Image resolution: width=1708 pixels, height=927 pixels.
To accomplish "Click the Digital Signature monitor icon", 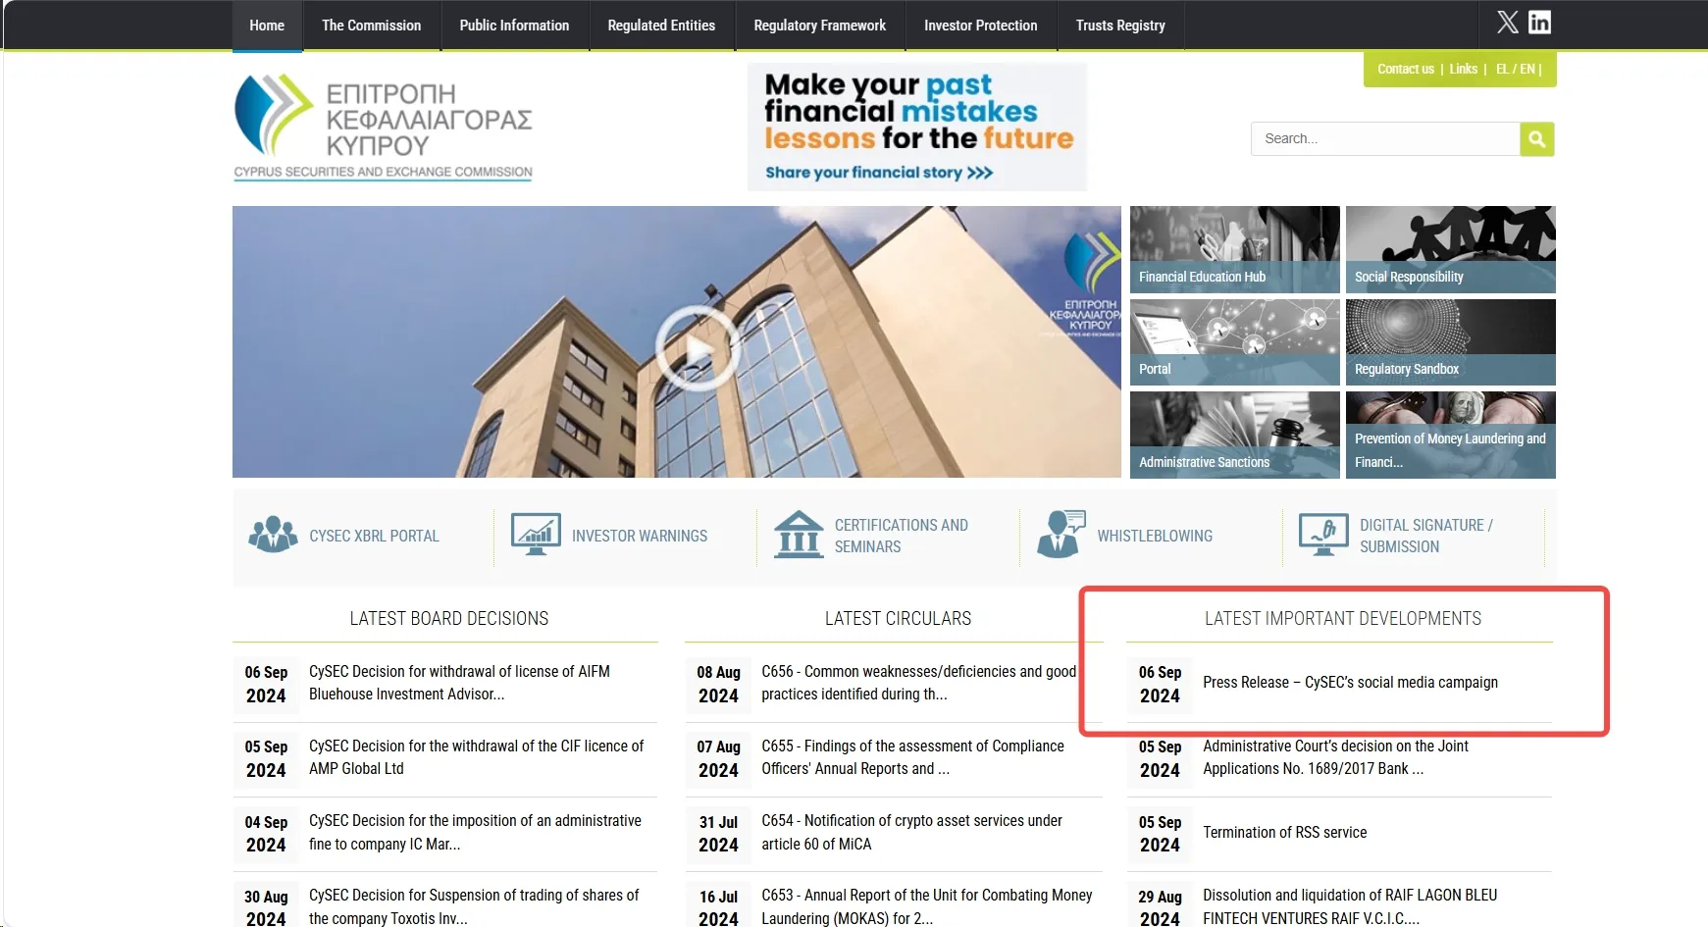I will click(1323, 535).
